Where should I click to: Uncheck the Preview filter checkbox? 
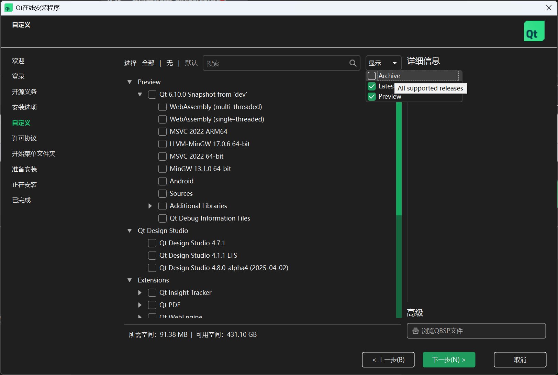click(x=372, y=96)
